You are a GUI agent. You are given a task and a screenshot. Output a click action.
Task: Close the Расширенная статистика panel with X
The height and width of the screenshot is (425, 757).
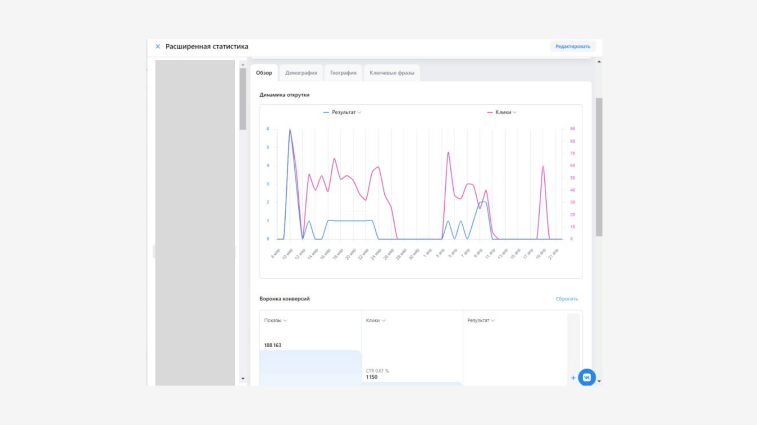[x=158, y=46]
